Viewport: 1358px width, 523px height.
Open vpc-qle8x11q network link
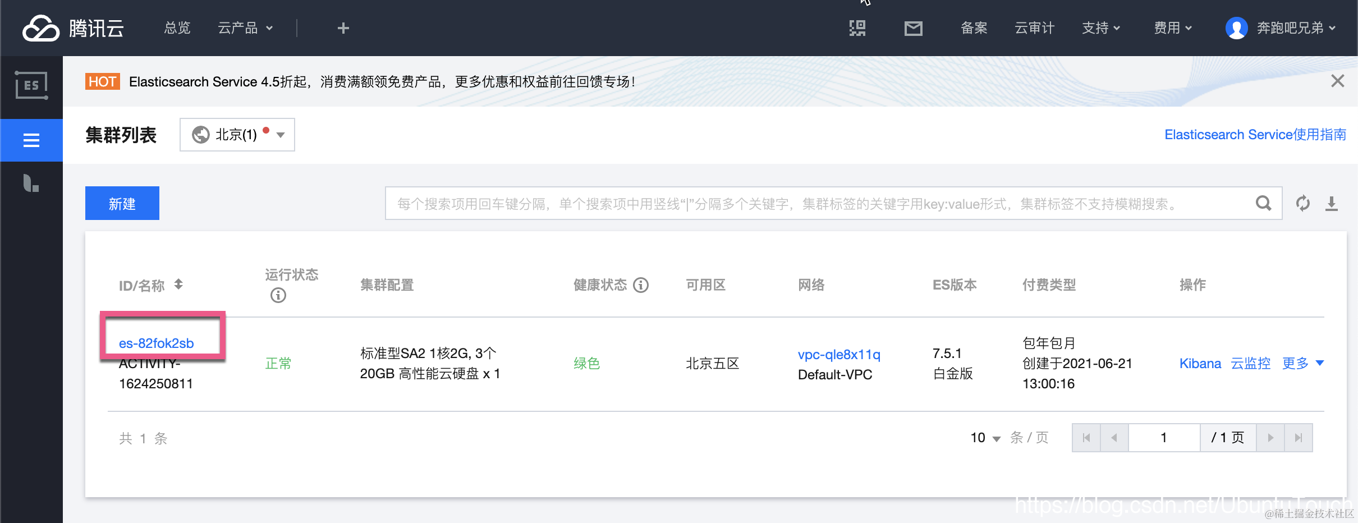[x=839, y=354]
